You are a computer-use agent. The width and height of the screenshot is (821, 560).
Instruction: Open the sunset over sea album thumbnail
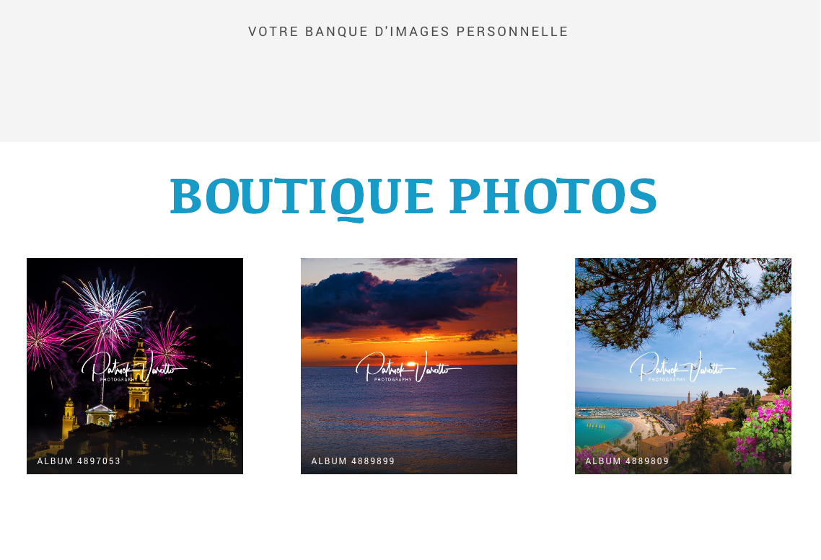point(409,366)
